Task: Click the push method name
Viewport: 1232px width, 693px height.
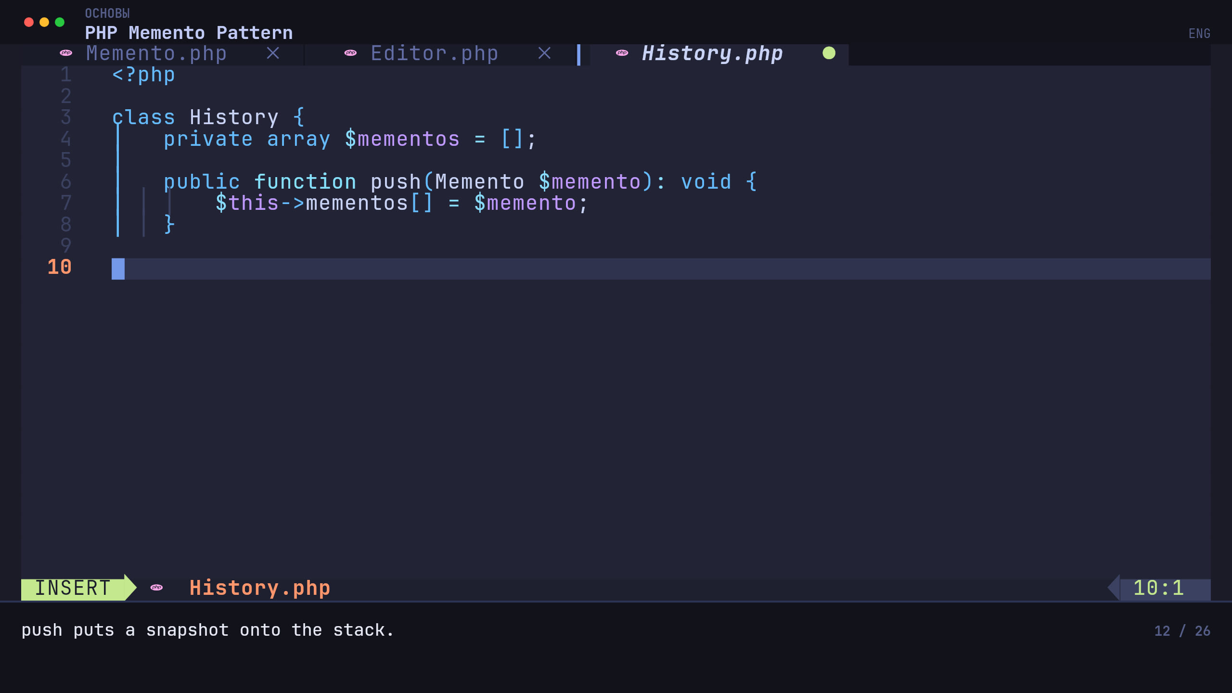Action: pos(396,182)
